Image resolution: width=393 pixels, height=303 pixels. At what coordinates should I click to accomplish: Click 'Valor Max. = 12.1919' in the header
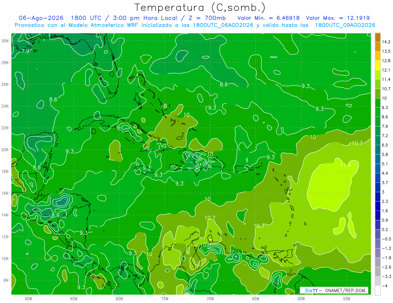338,18
